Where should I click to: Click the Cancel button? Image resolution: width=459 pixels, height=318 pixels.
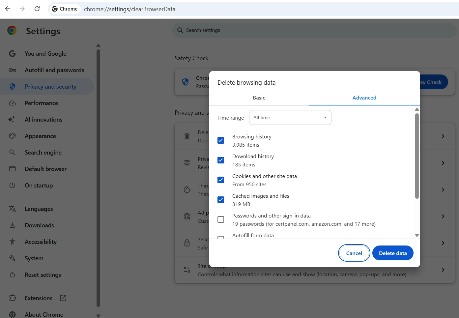point(354,253)
